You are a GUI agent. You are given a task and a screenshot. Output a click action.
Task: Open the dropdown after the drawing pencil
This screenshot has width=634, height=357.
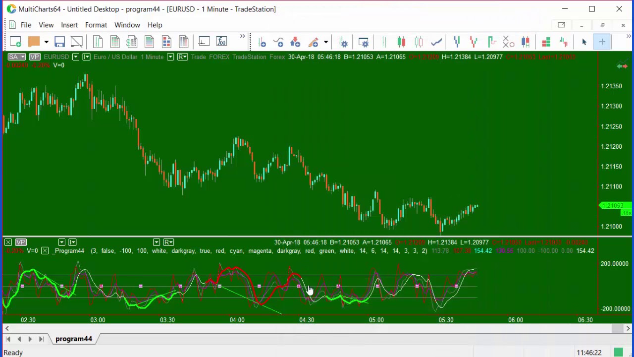pyautogui.click(x=325, y=43)
